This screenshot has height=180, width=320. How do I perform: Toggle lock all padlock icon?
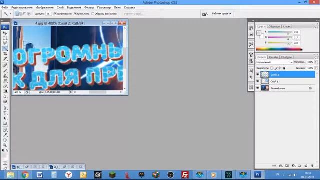click(284, 68)
